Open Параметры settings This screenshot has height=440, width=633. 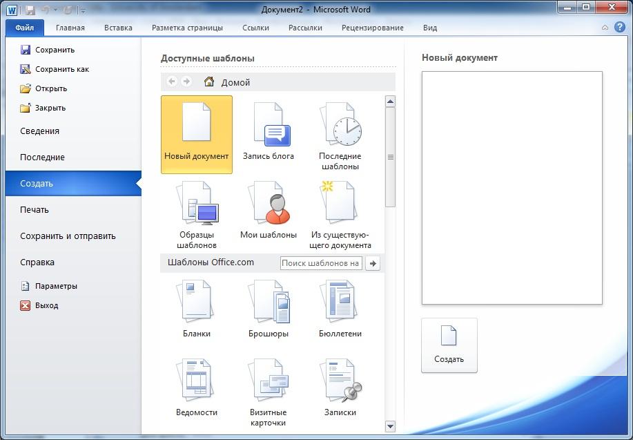(48, 286)
